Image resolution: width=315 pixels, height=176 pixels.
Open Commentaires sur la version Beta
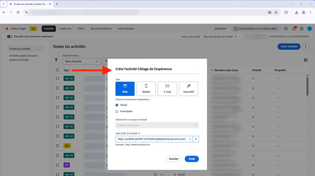point(255,29)
